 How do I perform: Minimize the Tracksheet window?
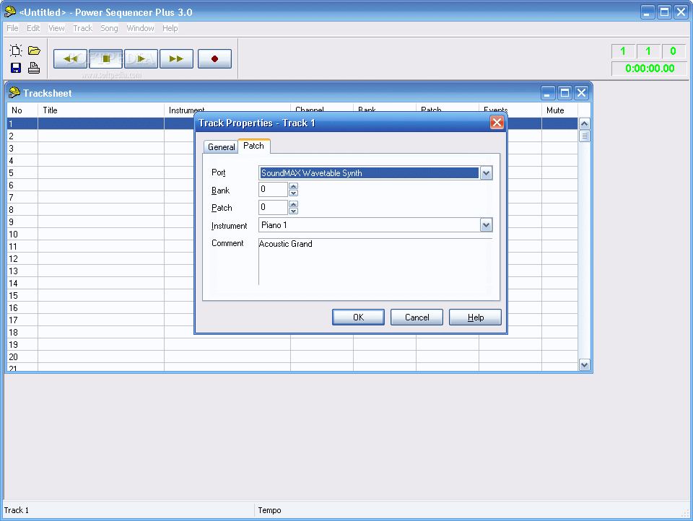tap(547, 93)
